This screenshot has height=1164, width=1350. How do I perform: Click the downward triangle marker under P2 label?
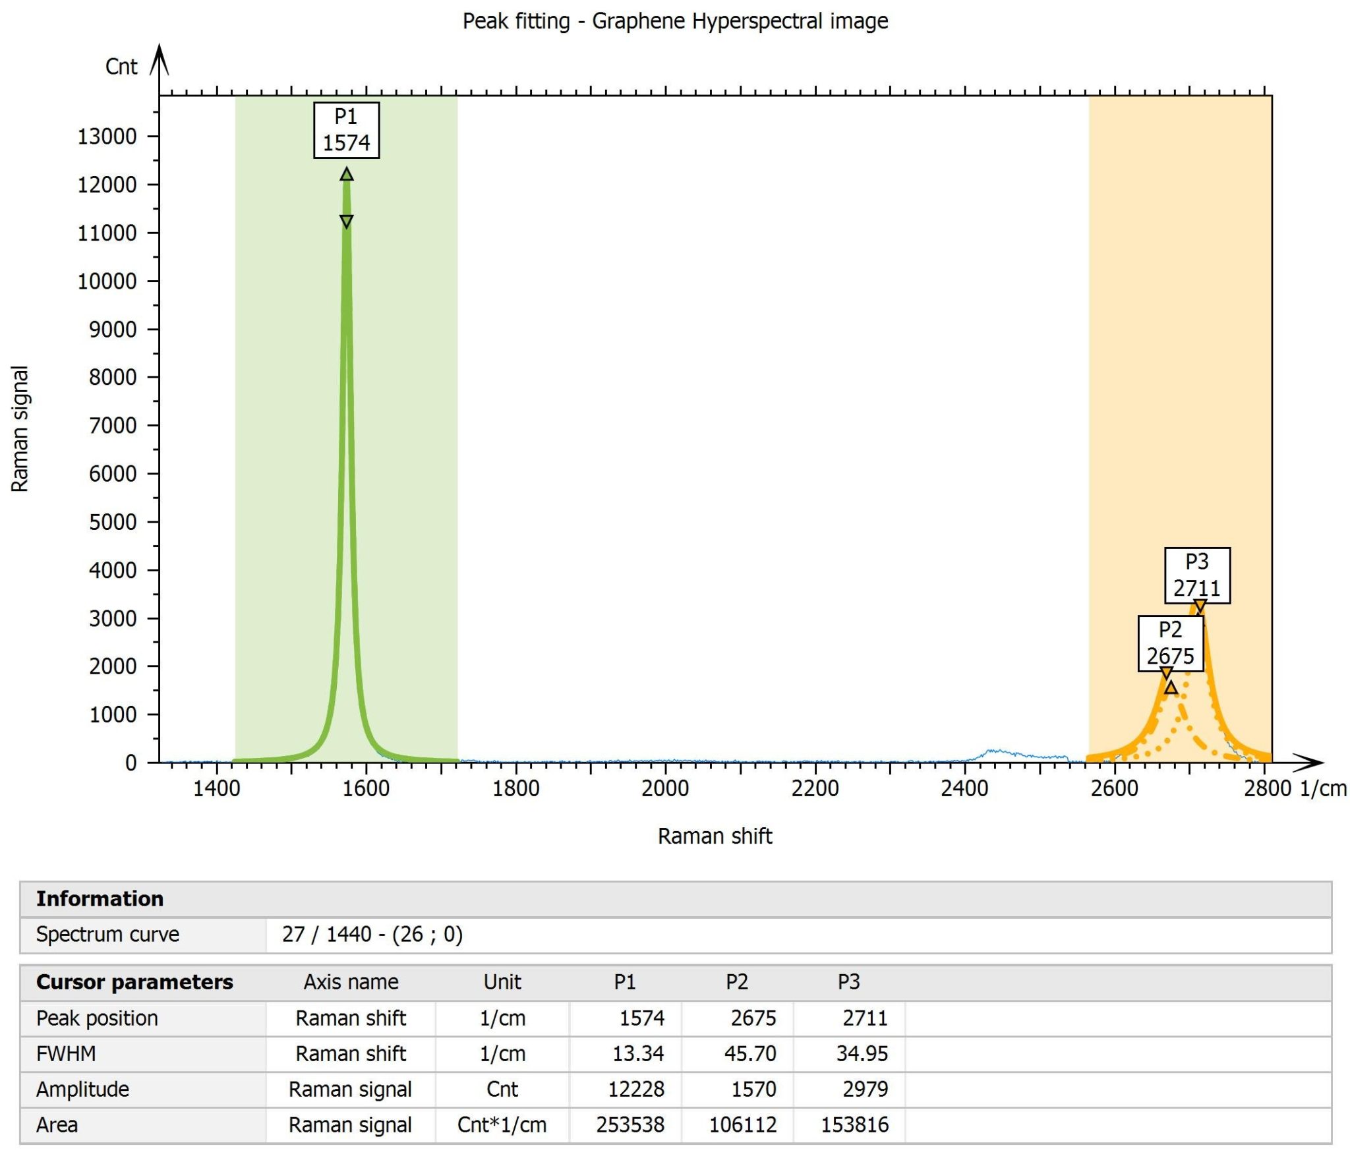coord(1166,674)
